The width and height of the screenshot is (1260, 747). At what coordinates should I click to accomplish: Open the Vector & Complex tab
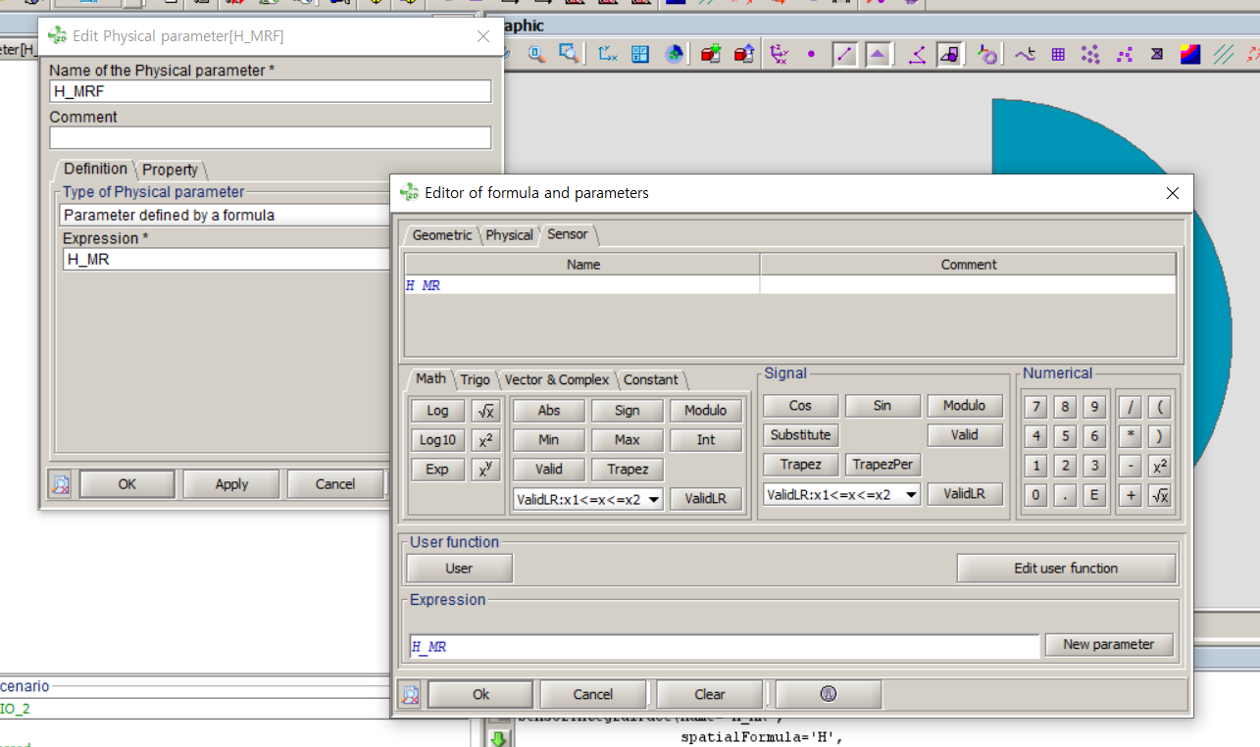click(557, 379)
